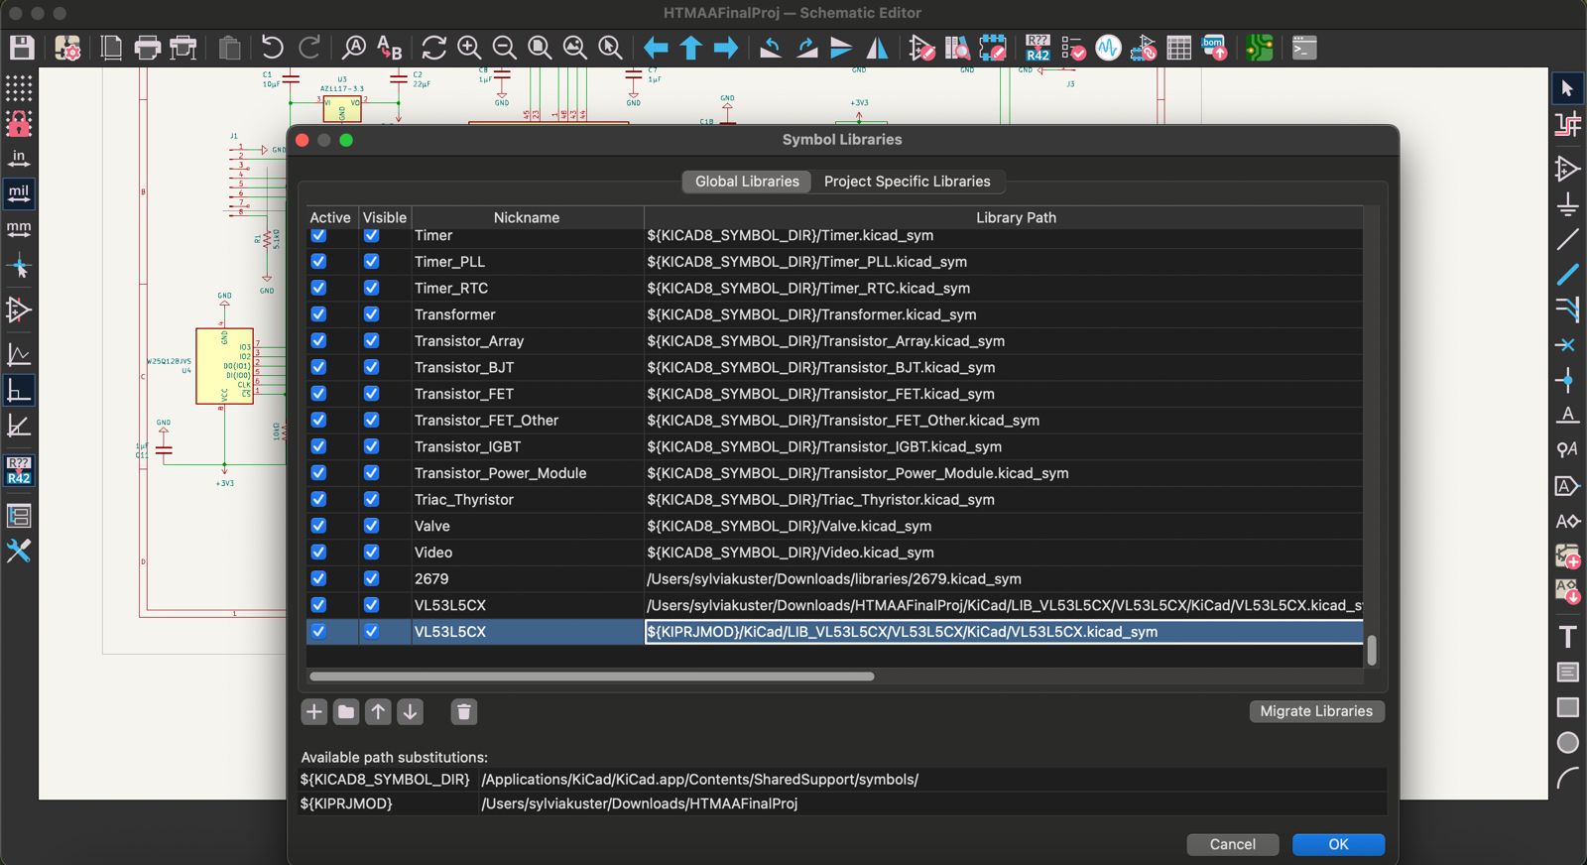
Task: Click the Print icon in the toolbar
Action: [147, 48]
